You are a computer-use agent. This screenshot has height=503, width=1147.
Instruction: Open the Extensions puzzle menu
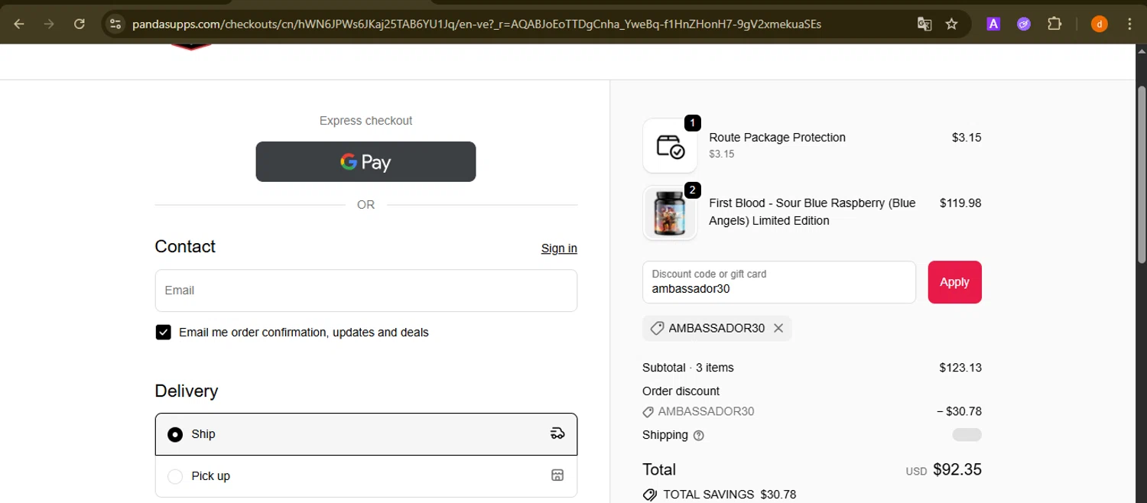(x=1054, y=24)
